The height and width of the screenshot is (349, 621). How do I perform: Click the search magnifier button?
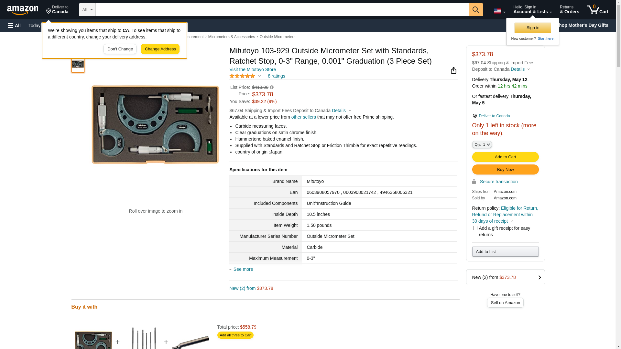point(475,10)
